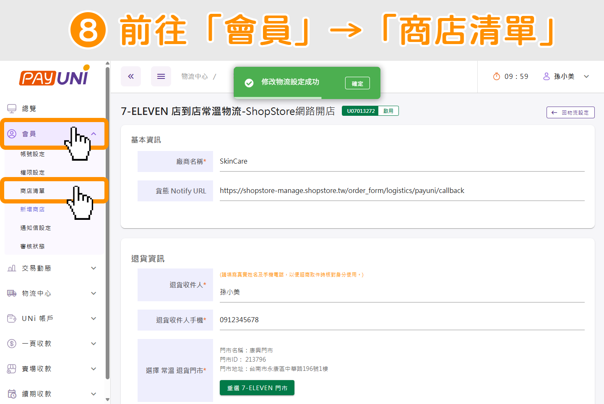Image resolution: width=604 pixels, height=404 pixels.
Task: Click the 總覽 monitor icon
Action: tap(12, 109)
